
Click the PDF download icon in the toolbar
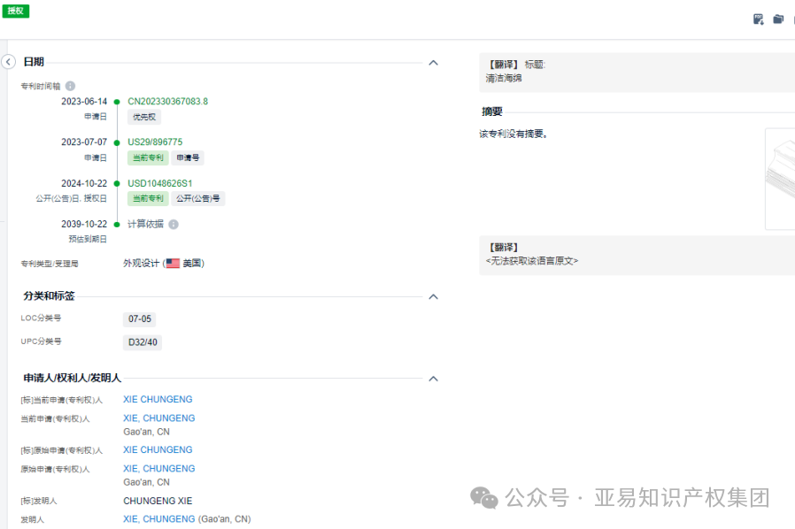(x=758, y=19)
